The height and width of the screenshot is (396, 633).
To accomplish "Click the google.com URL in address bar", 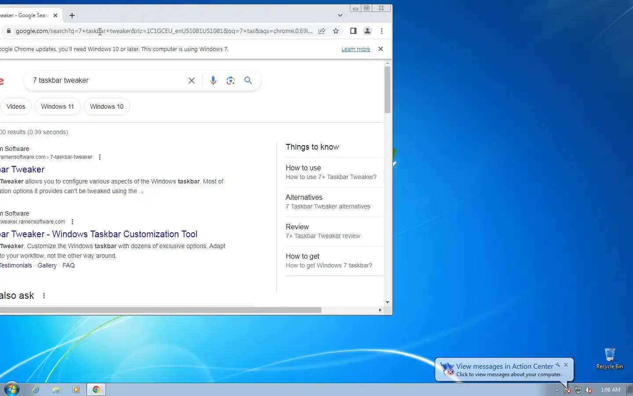I will coord(164,31).
